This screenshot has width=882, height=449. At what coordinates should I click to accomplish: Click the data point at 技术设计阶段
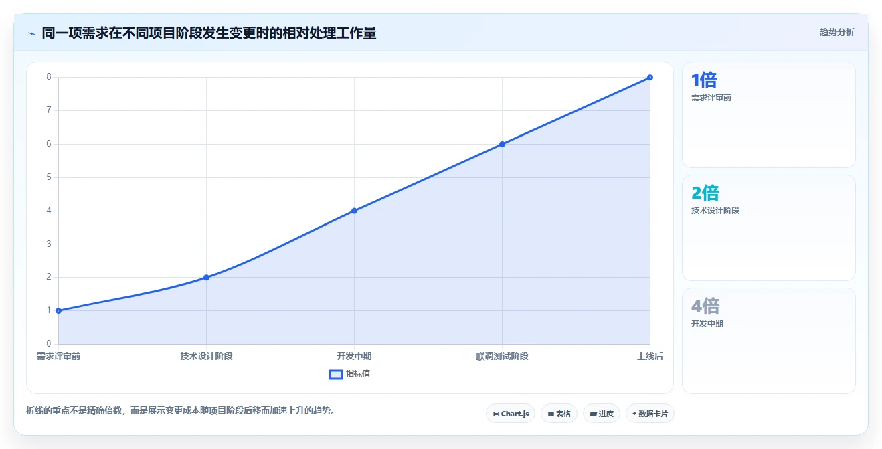[206, 277]
